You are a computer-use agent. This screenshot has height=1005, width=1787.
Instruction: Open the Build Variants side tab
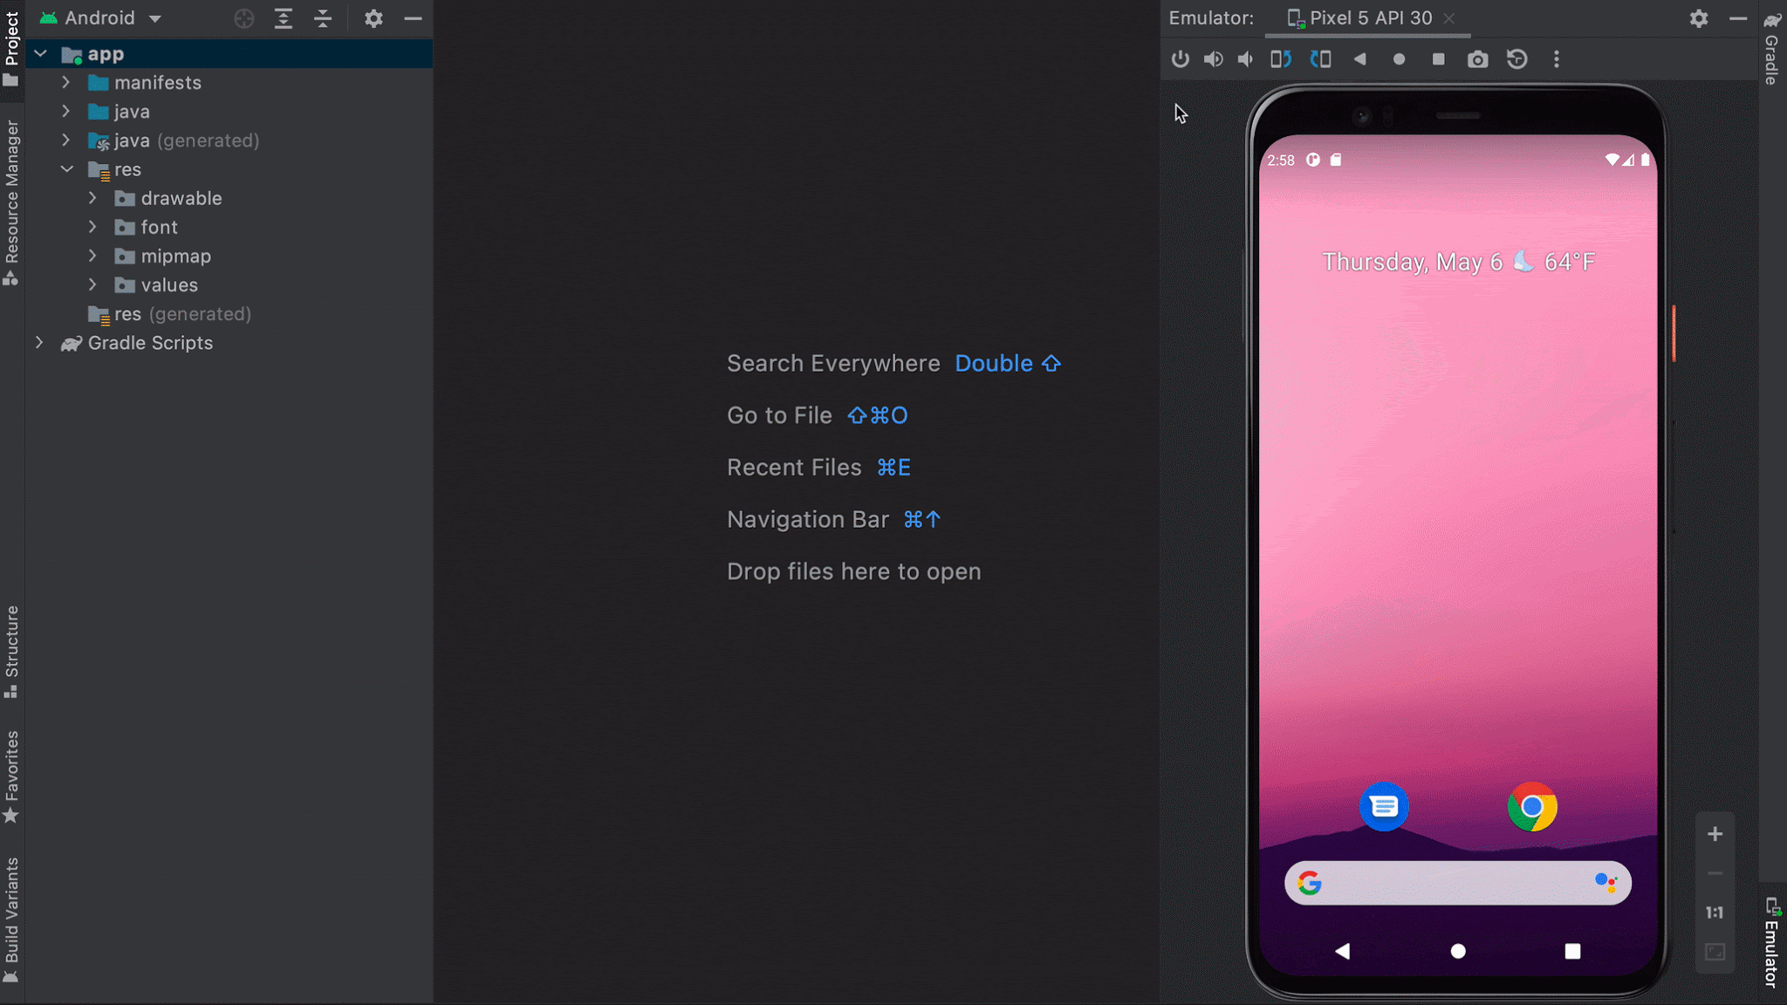[11, 920]
